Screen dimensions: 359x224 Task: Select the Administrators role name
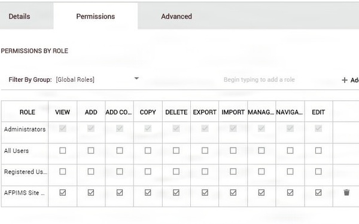click(x=25, y=129)
